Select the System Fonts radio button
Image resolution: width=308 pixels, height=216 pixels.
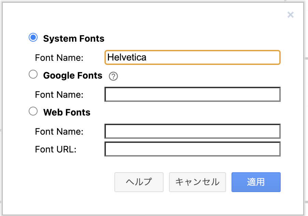[x=33, y=38]
